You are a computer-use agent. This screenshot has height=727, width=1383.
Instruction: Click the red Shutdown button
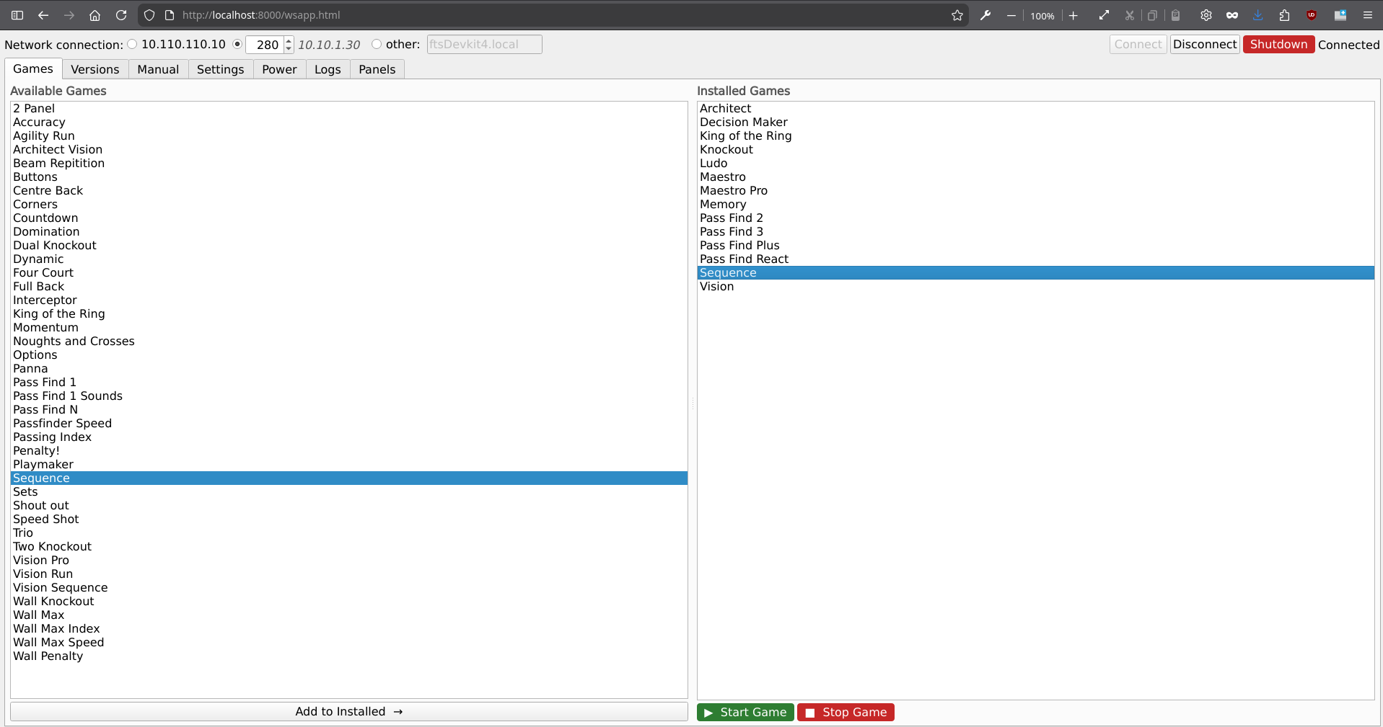[1278, 44]
